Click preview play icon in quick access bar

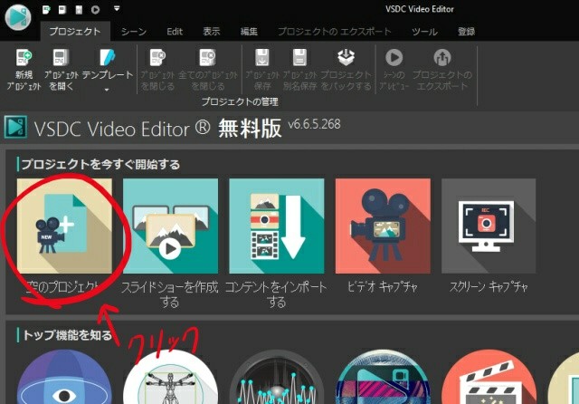pos(96,10)
